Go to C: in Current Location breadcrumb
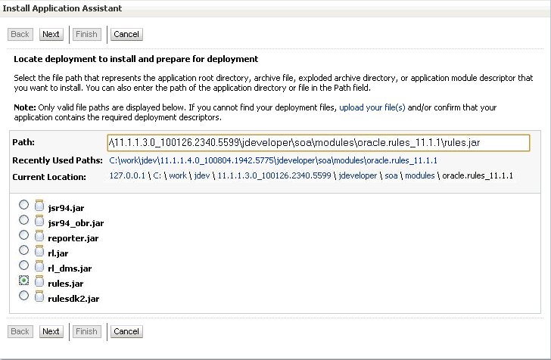The height and width of the screenshot is (360, 551). click(157, 175)
